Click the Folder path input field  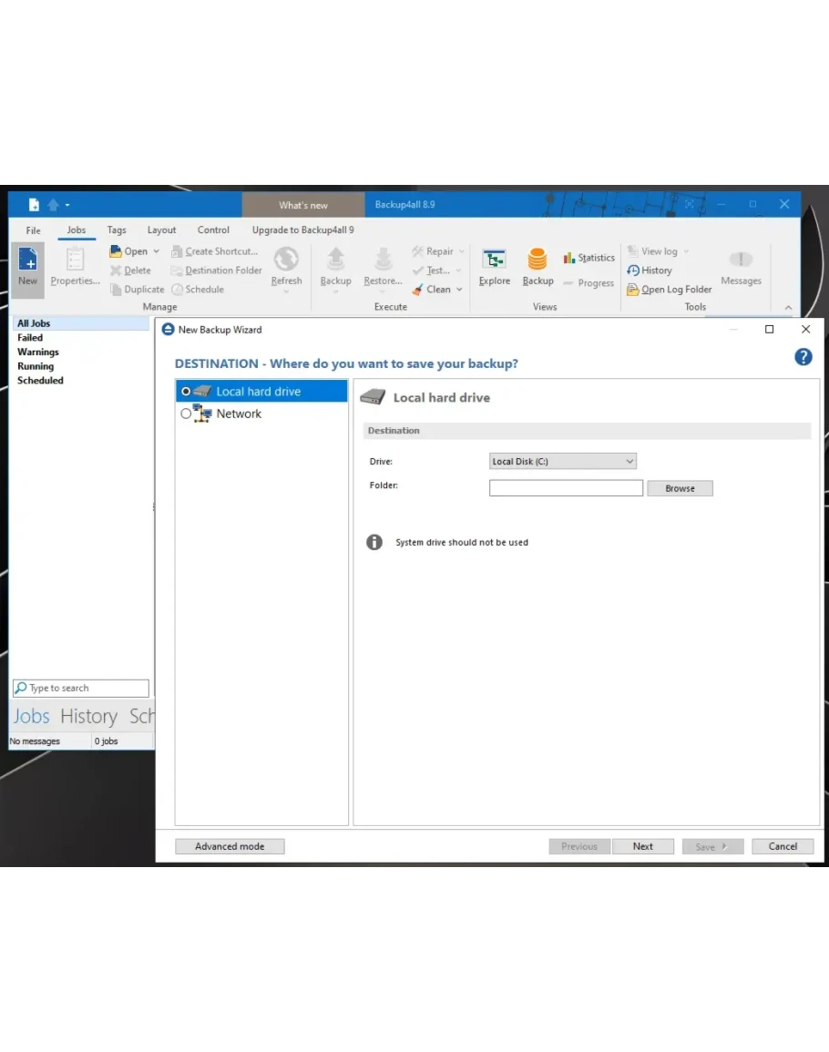[x=566, y=488]
